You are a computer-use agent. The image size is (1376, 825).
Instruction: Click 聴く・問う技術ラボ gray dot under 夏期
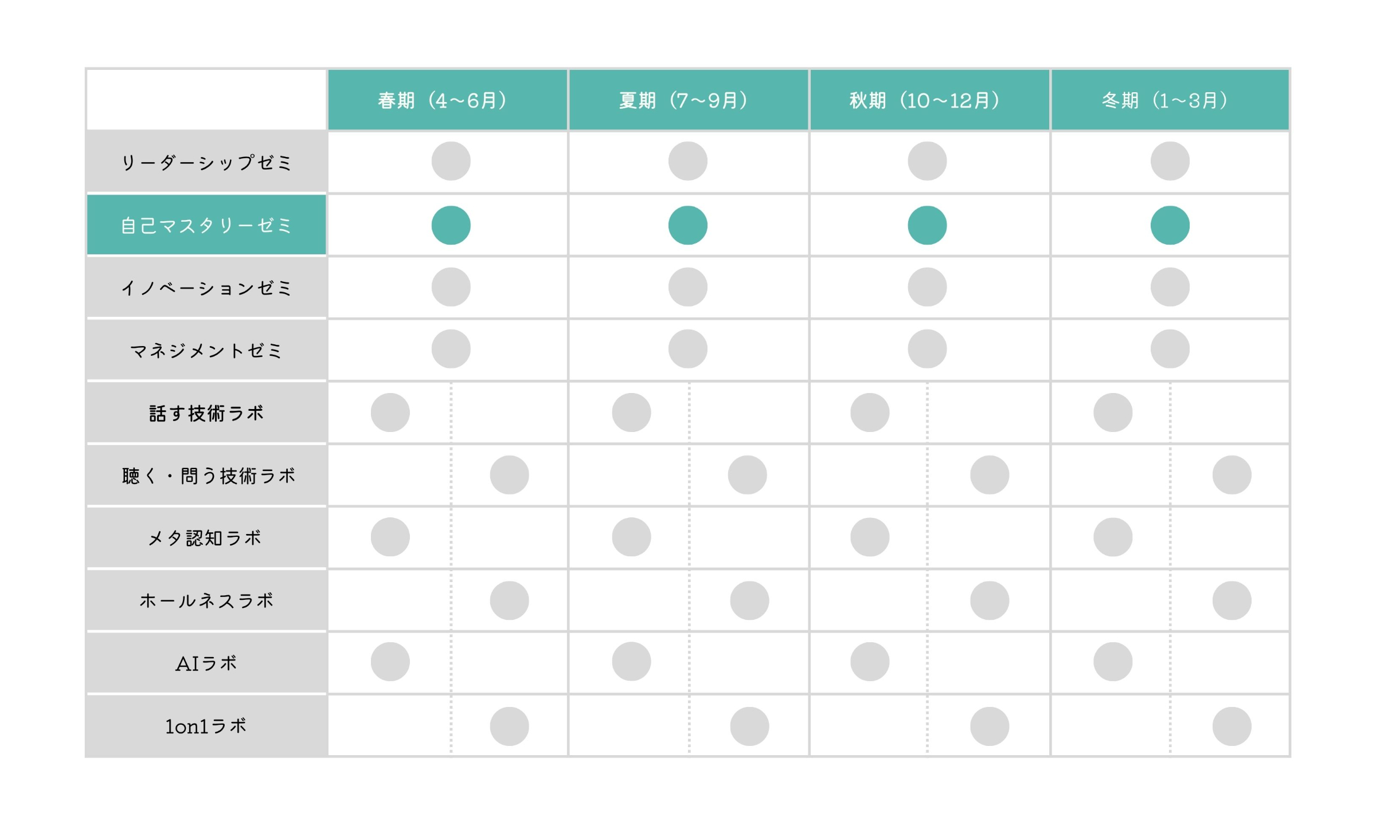[x=747, y=475]
